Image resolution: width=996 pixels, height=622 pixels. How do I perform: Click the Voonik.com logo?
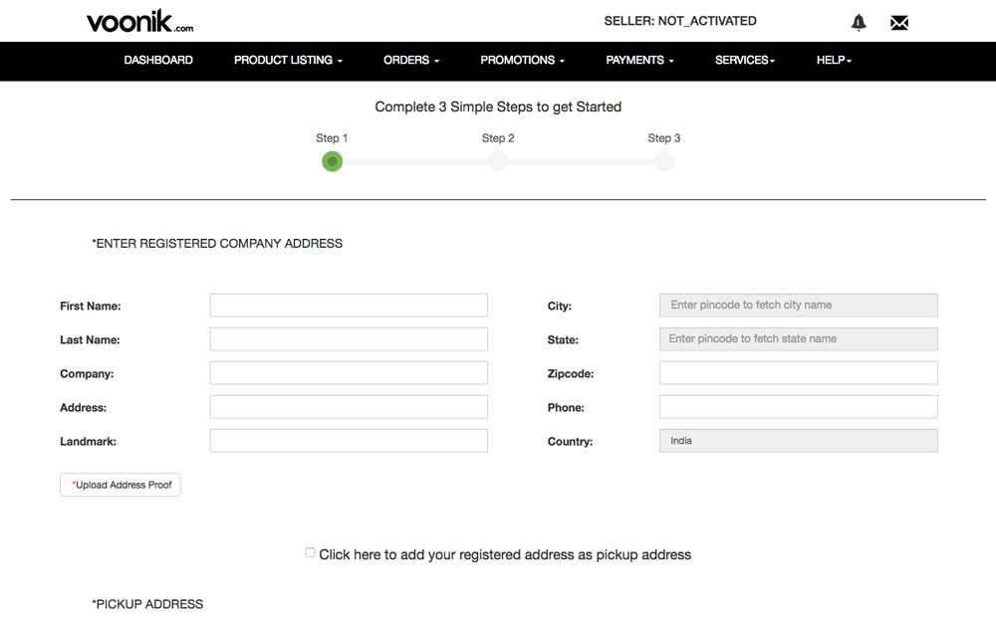pyautogui.click(x=138, y=21)
